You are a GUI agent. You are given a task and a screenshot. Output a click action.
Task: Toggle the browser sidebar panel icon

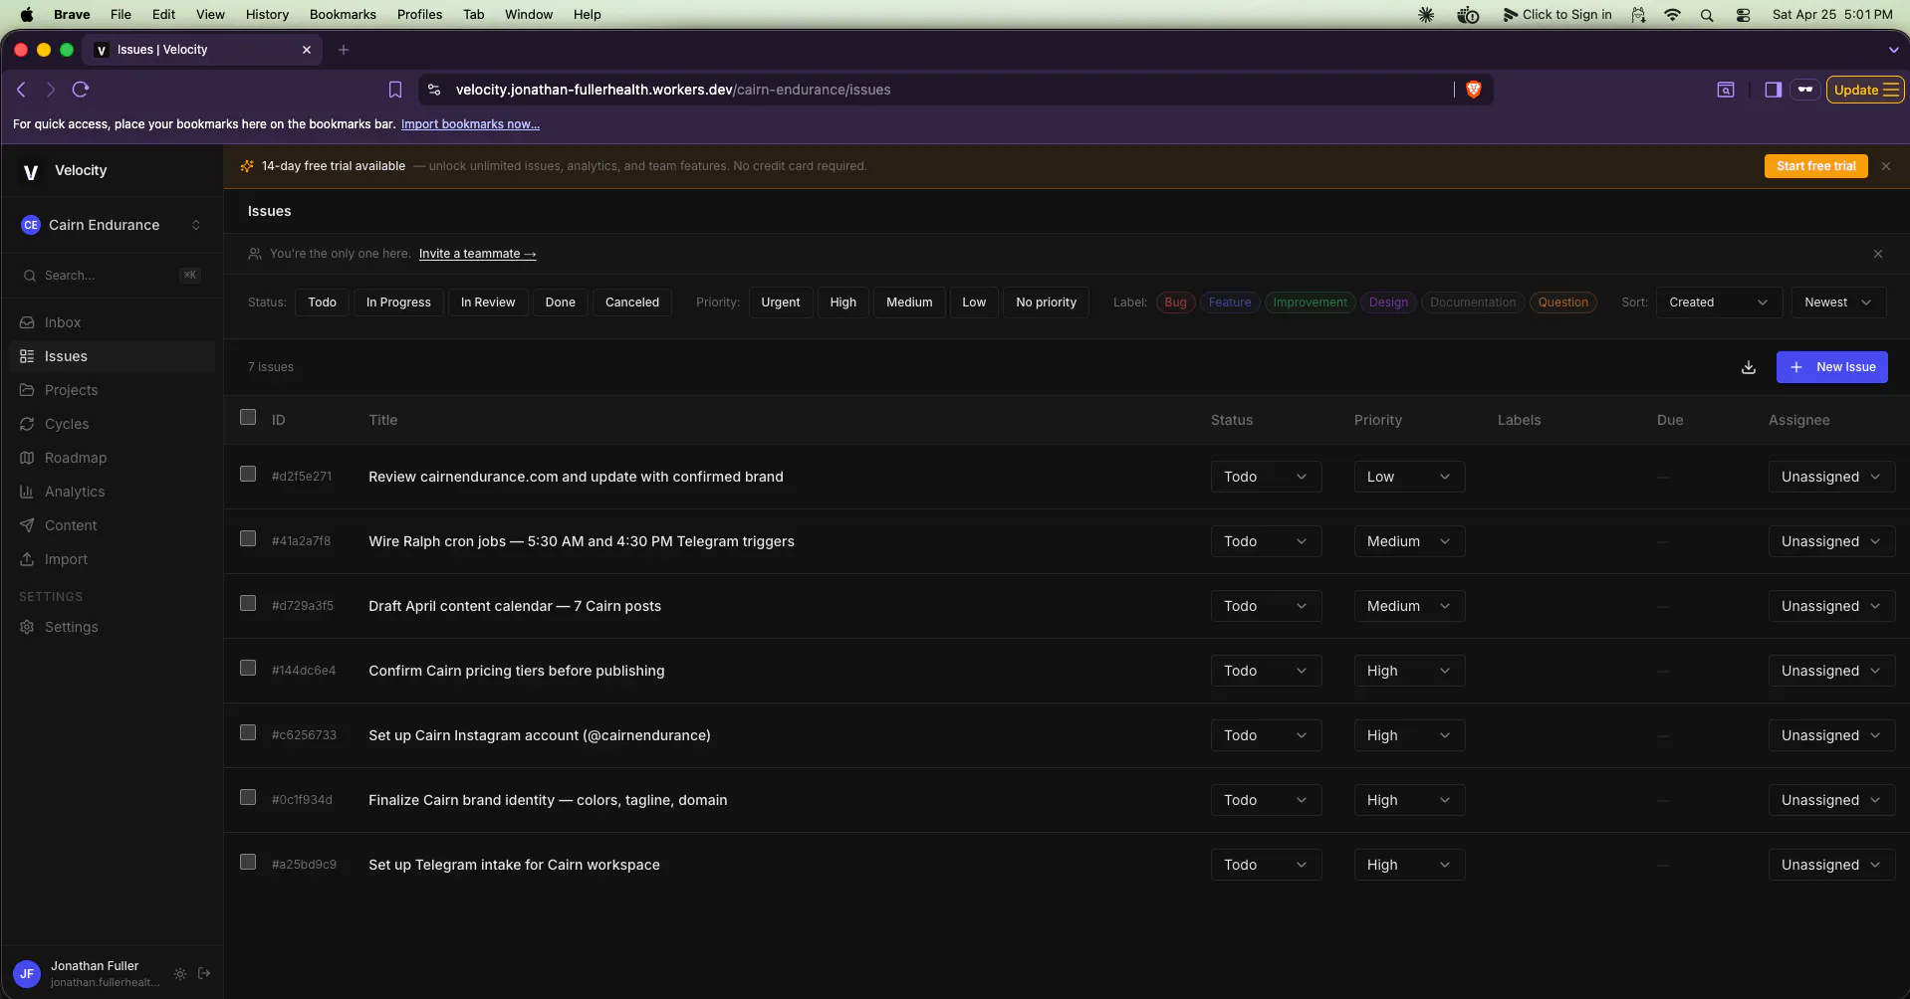(1773, 90)
